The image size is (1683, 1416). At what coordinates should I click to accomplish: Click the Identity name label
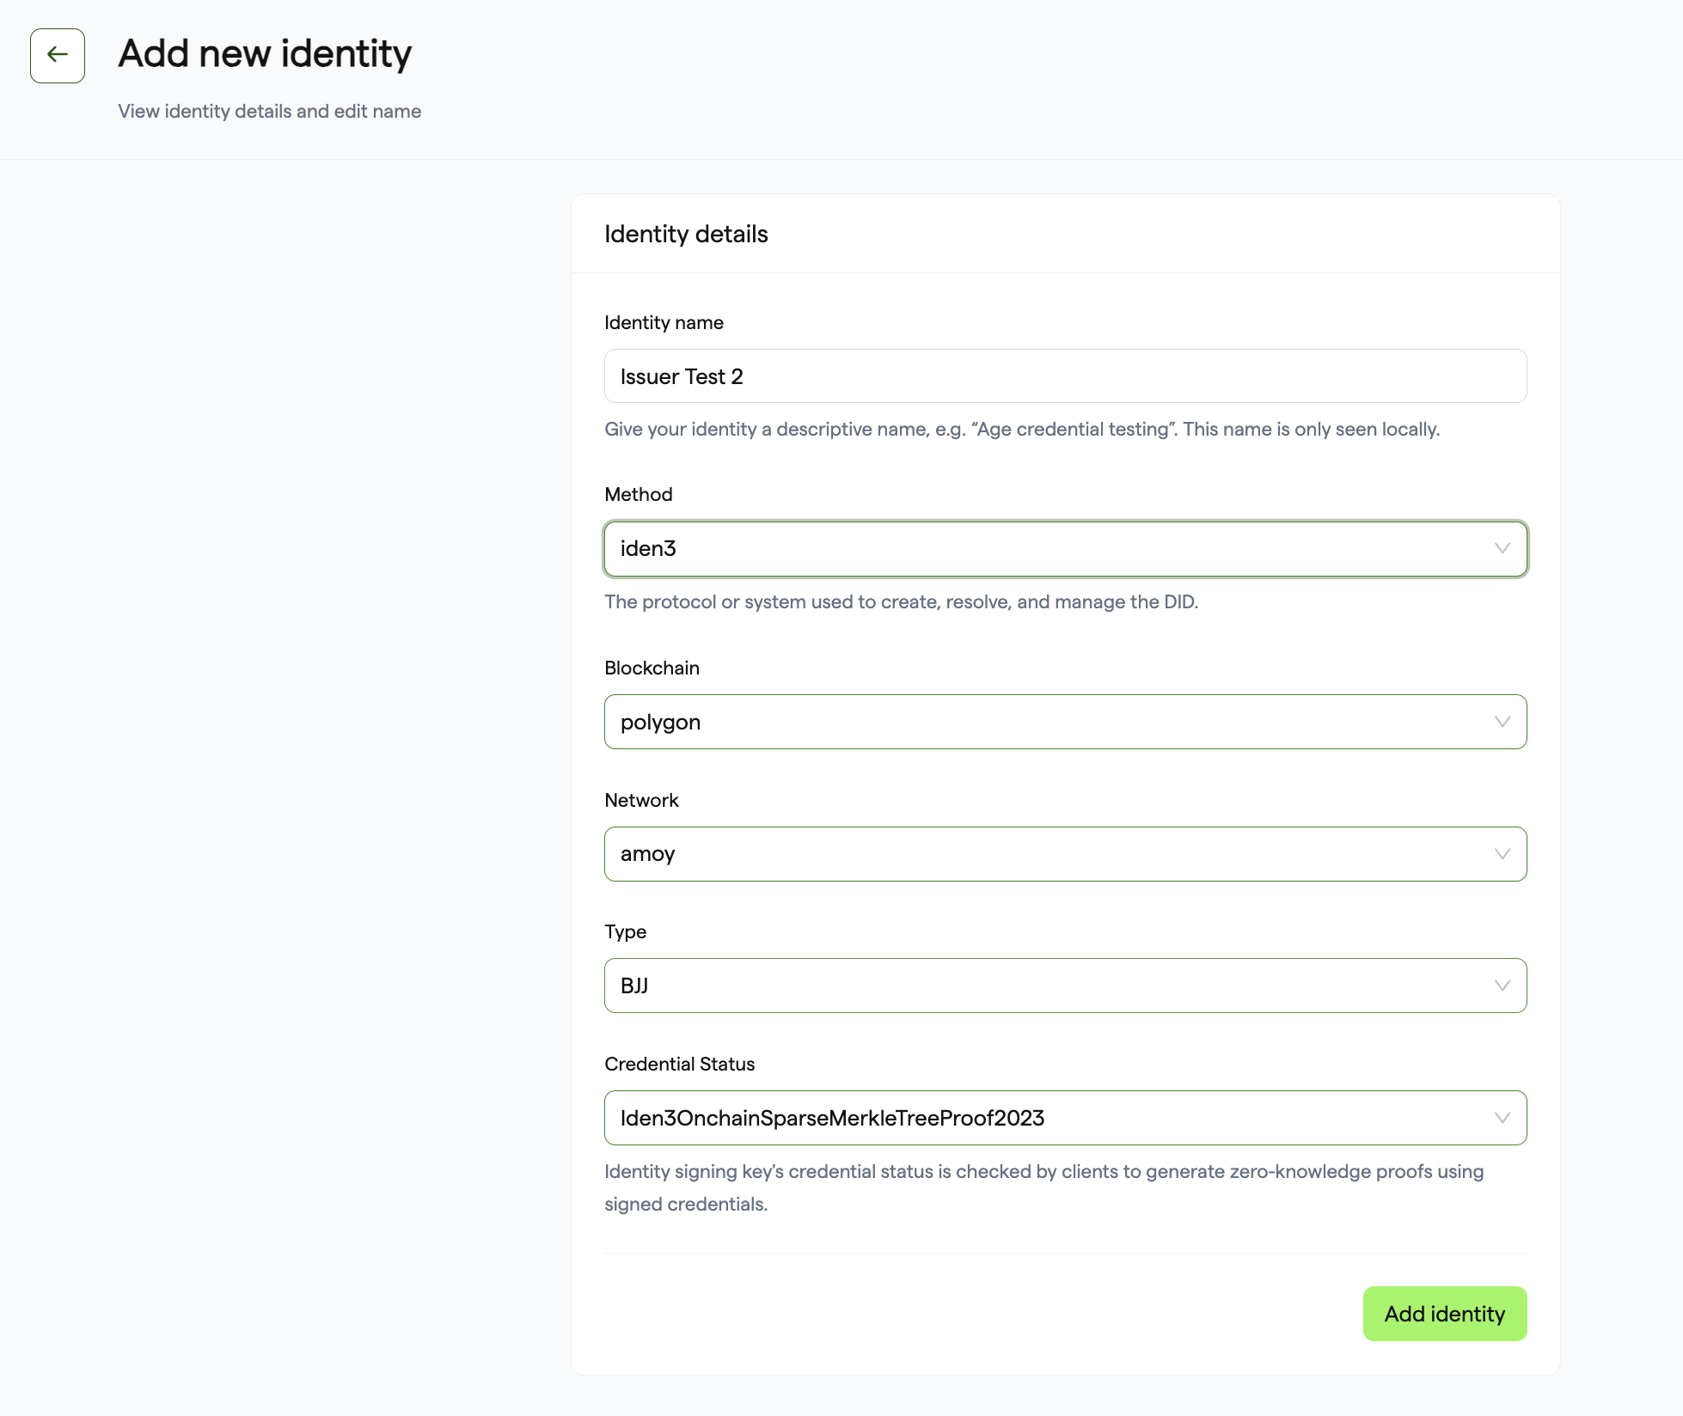point(664,322)
